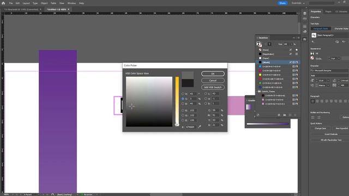Screen dimensions: 349x196
Task: Open the Essentials workspace dropdown
Action: coord(298,3)
